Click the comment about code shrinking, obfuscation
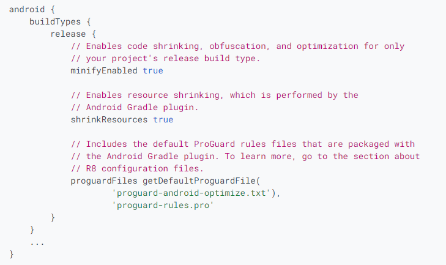This screenshot has width=446, height=265. (237, 46)
